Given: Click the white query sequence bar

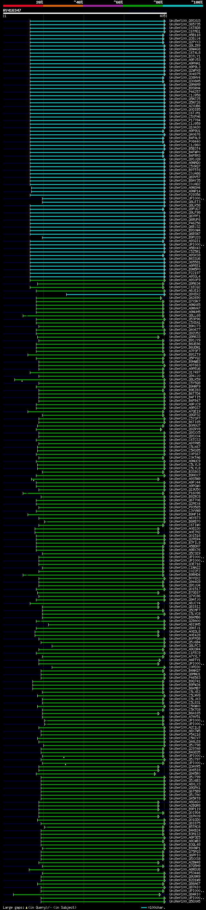Looking at the screenshot, I should point(85,13).
